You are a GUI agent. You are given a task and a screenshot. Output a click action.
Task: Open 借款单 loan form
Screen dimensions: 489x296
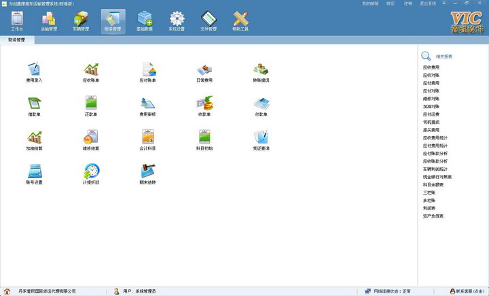(x=34, y=106)
